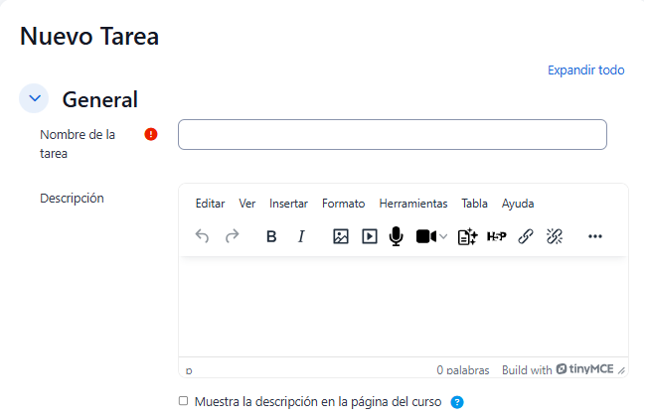Collapse the General section
The height and width of the screenshot is (419, 646).
click(35, 98)
